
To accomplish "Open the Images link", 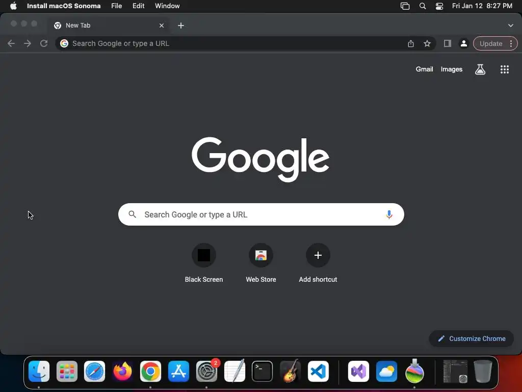I will point(452,69).
